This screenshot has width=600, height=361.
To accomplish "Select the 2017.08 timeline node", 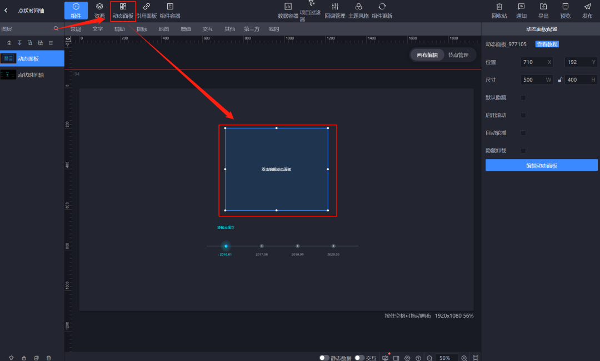I will (x=262, y=246).
